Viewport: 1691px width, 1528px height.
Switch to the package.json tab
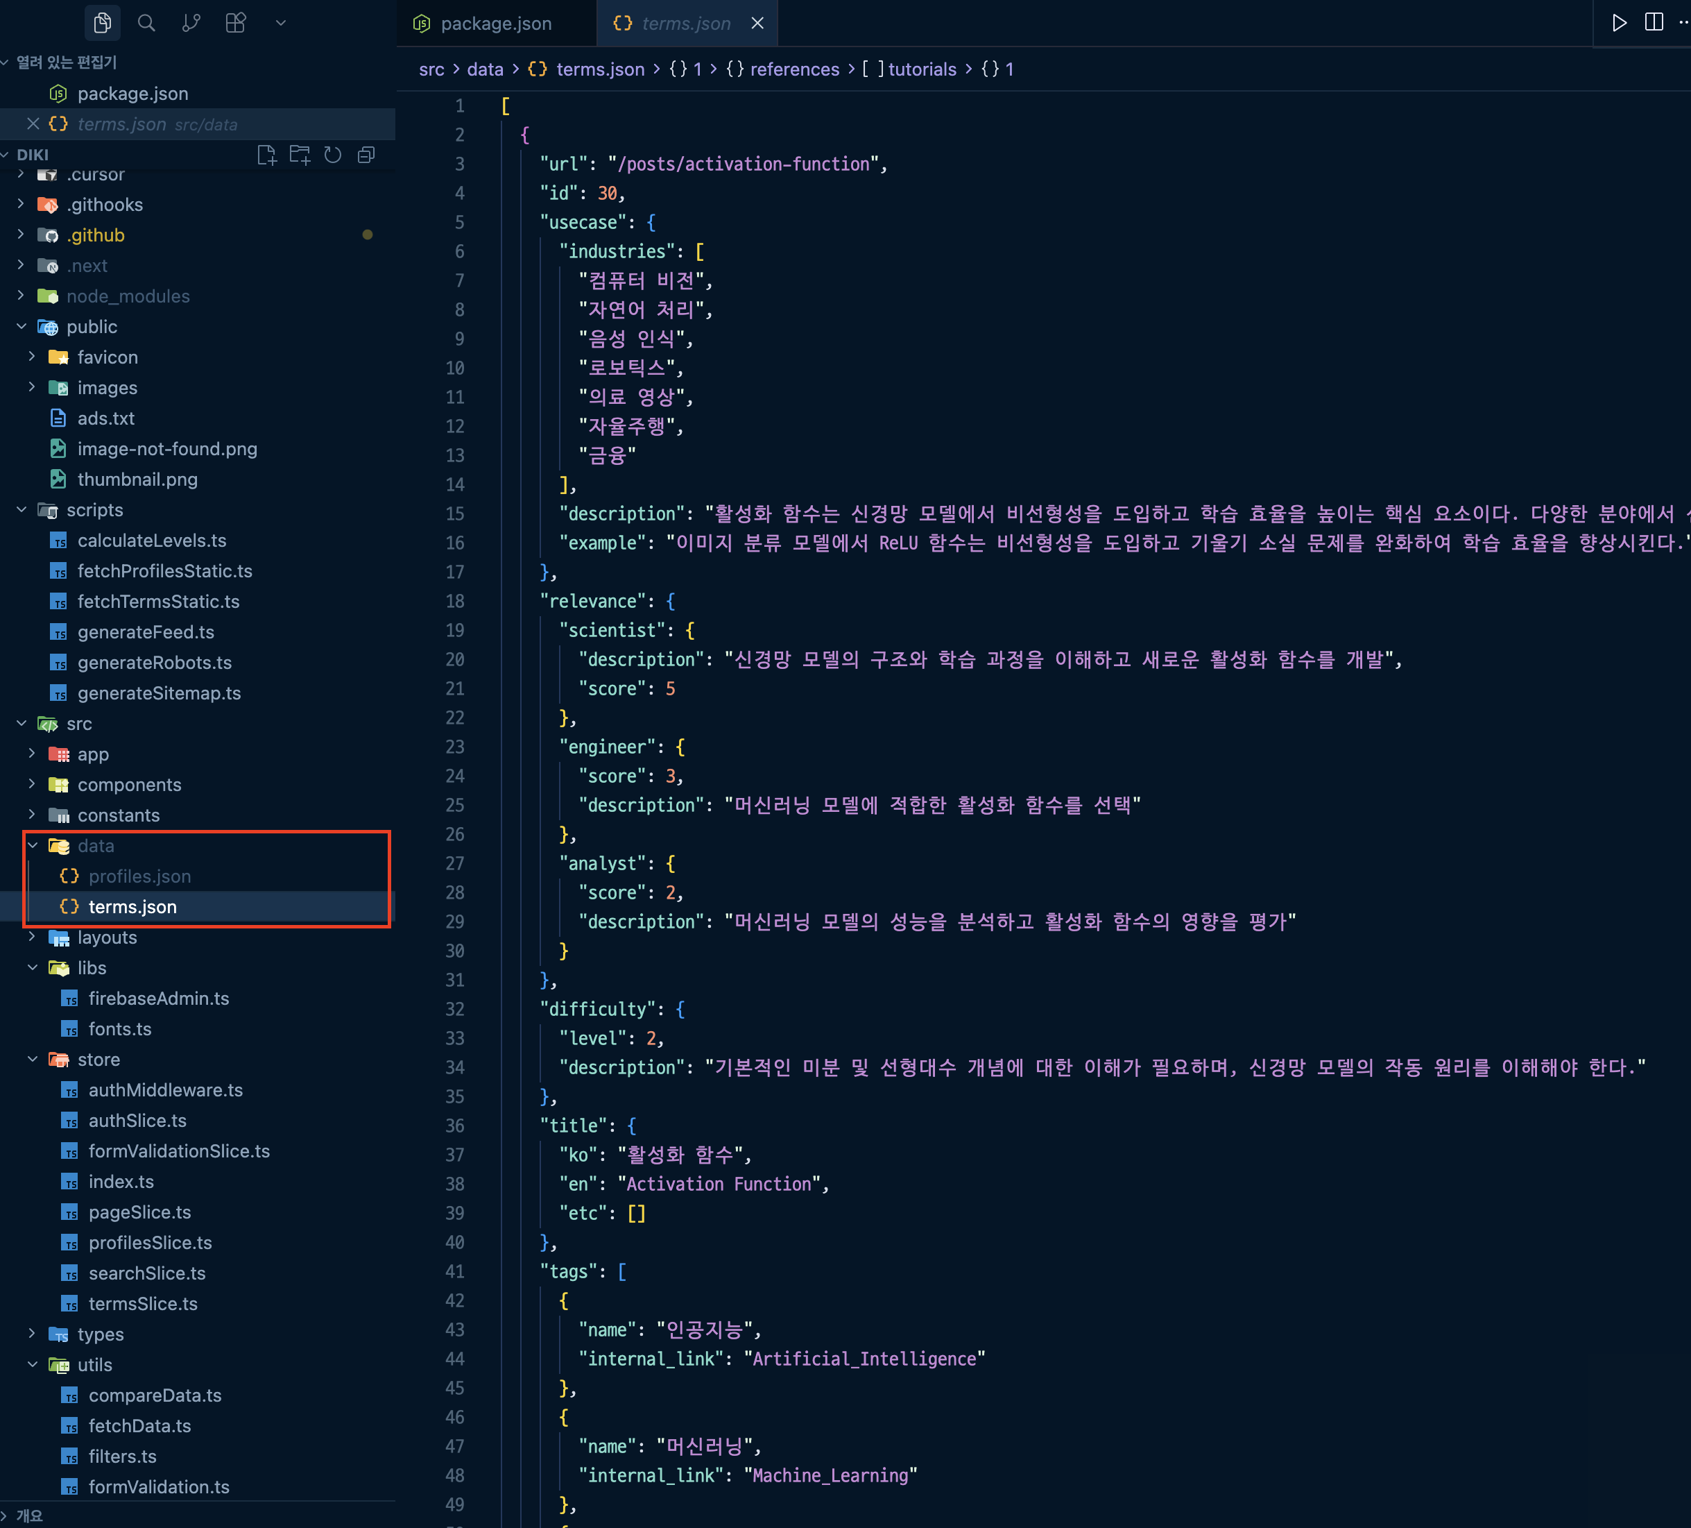(496, 24)
